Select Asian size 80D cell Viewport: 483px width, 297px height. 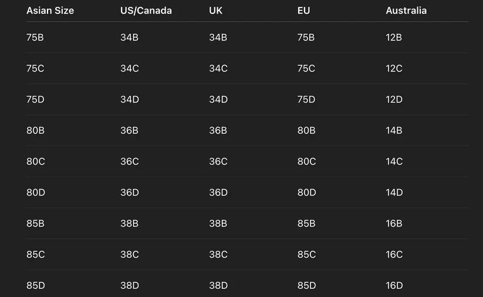click(x=36, y=193)
